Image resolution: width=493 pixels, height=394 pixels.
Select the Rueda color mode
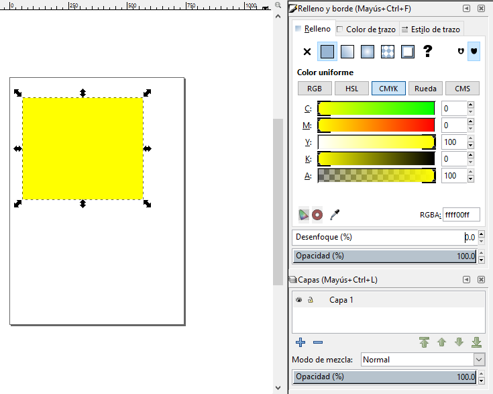(x=425, y=89)
